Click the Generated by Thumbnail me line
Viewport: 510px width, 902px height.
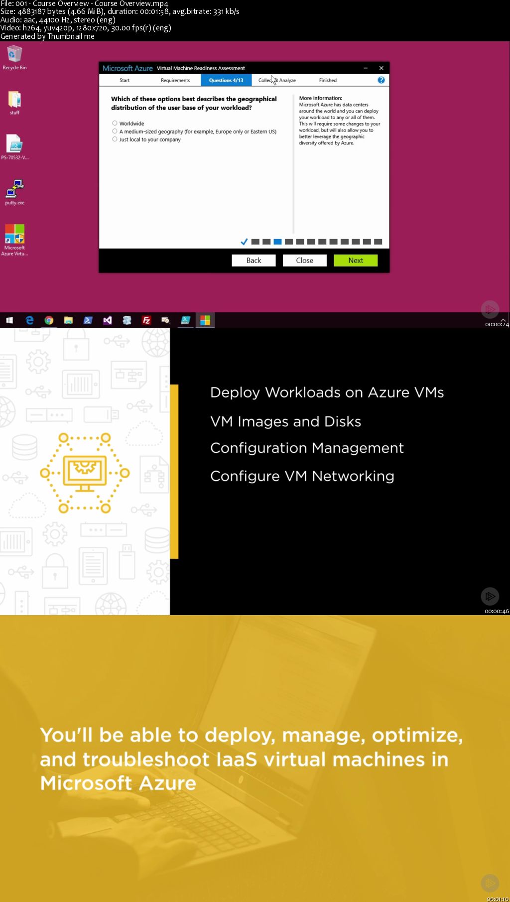pos(47,36)
